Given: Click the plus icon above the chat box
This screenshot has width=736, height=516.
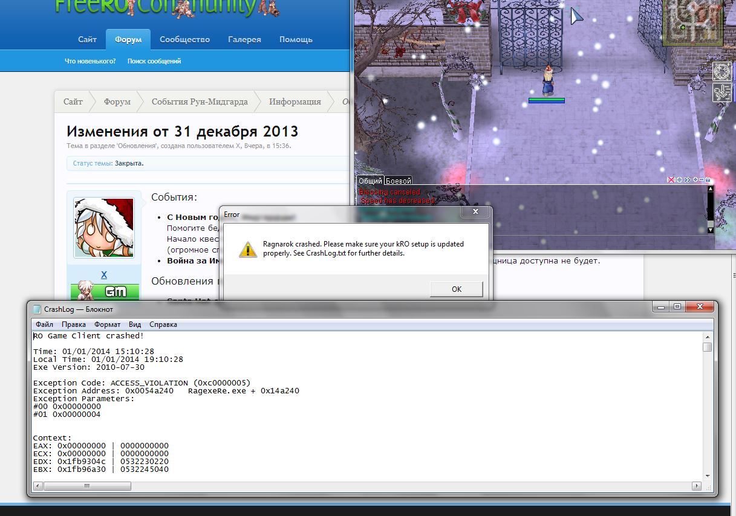Looking at the screenshot, I should 695,180.
